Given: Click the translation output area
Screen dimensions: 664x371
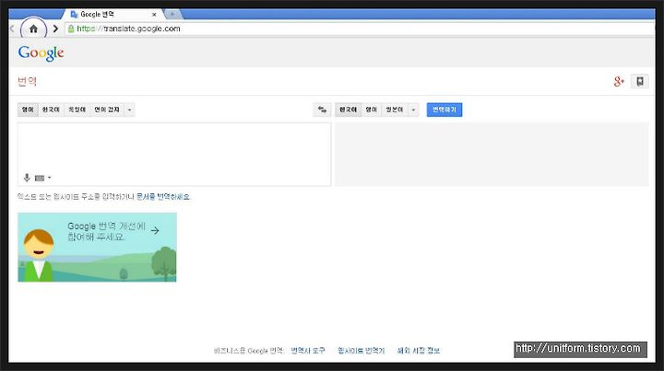Looking at the screenshot, I should (492, 155).
